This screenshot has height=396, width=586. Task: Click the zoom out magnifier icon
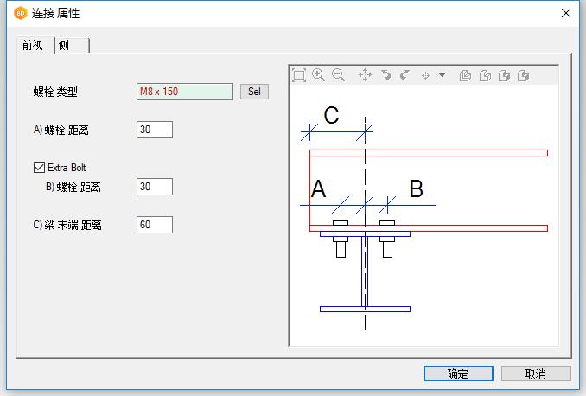click(338, 75)
